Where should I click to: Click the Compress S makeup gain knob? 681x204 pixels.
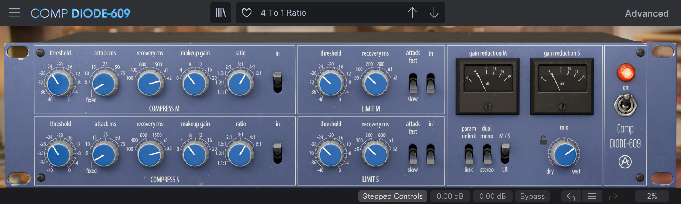coord(195,154)
